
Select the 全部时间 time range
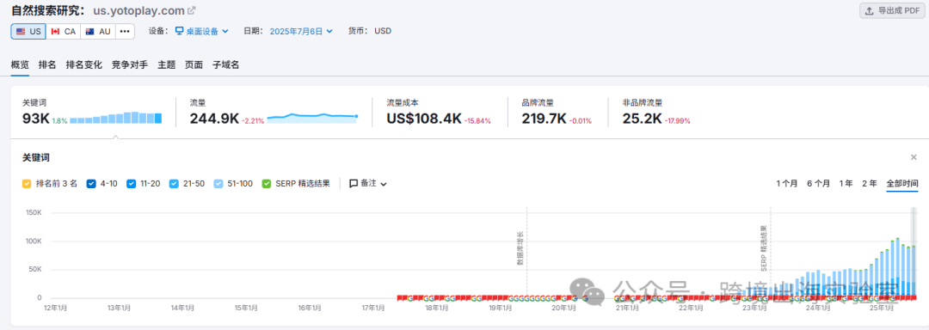902,184
